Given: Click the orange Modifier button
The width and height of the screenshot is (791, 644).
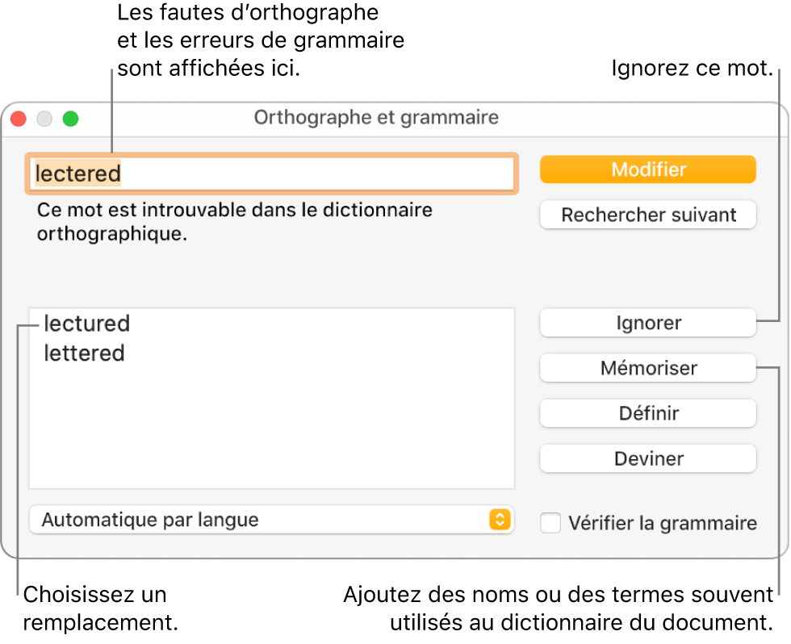Looking at the screenshot, I should (x=648, y=169).
